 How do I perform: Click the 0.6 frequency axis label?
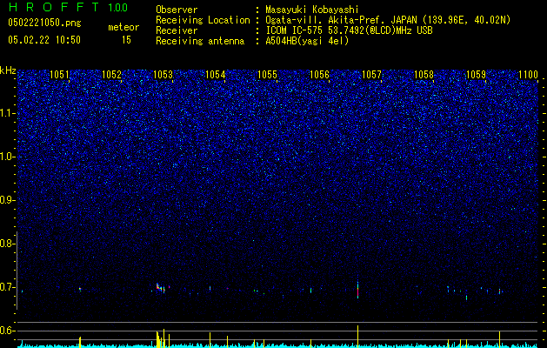[x=6, y=331]
